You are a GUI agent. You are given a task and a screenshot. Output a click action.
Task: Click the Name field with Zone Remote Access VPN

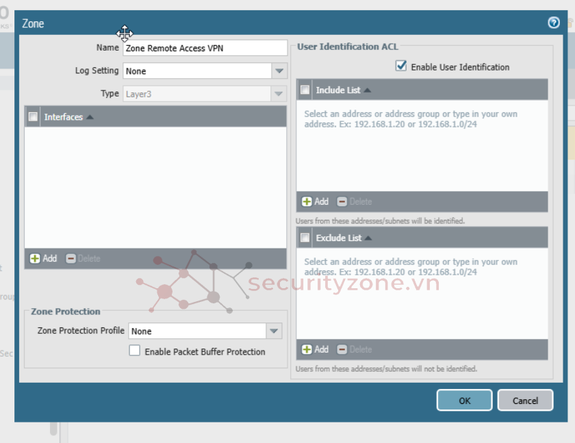coord(204,48)
